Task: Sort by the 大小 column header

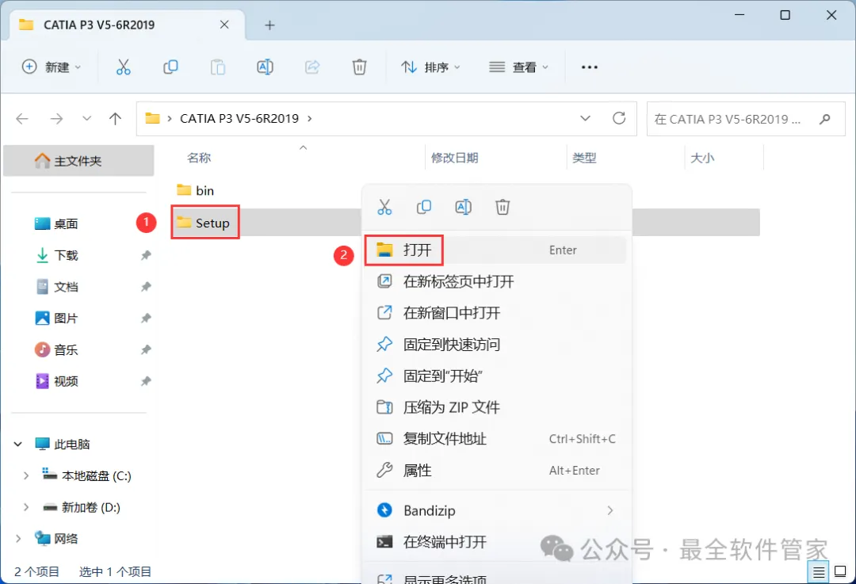Action: point(702,158)
